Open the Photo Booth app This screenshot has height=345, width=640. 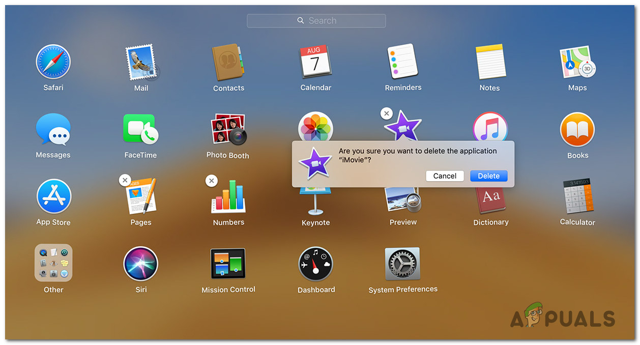(228, 129)
